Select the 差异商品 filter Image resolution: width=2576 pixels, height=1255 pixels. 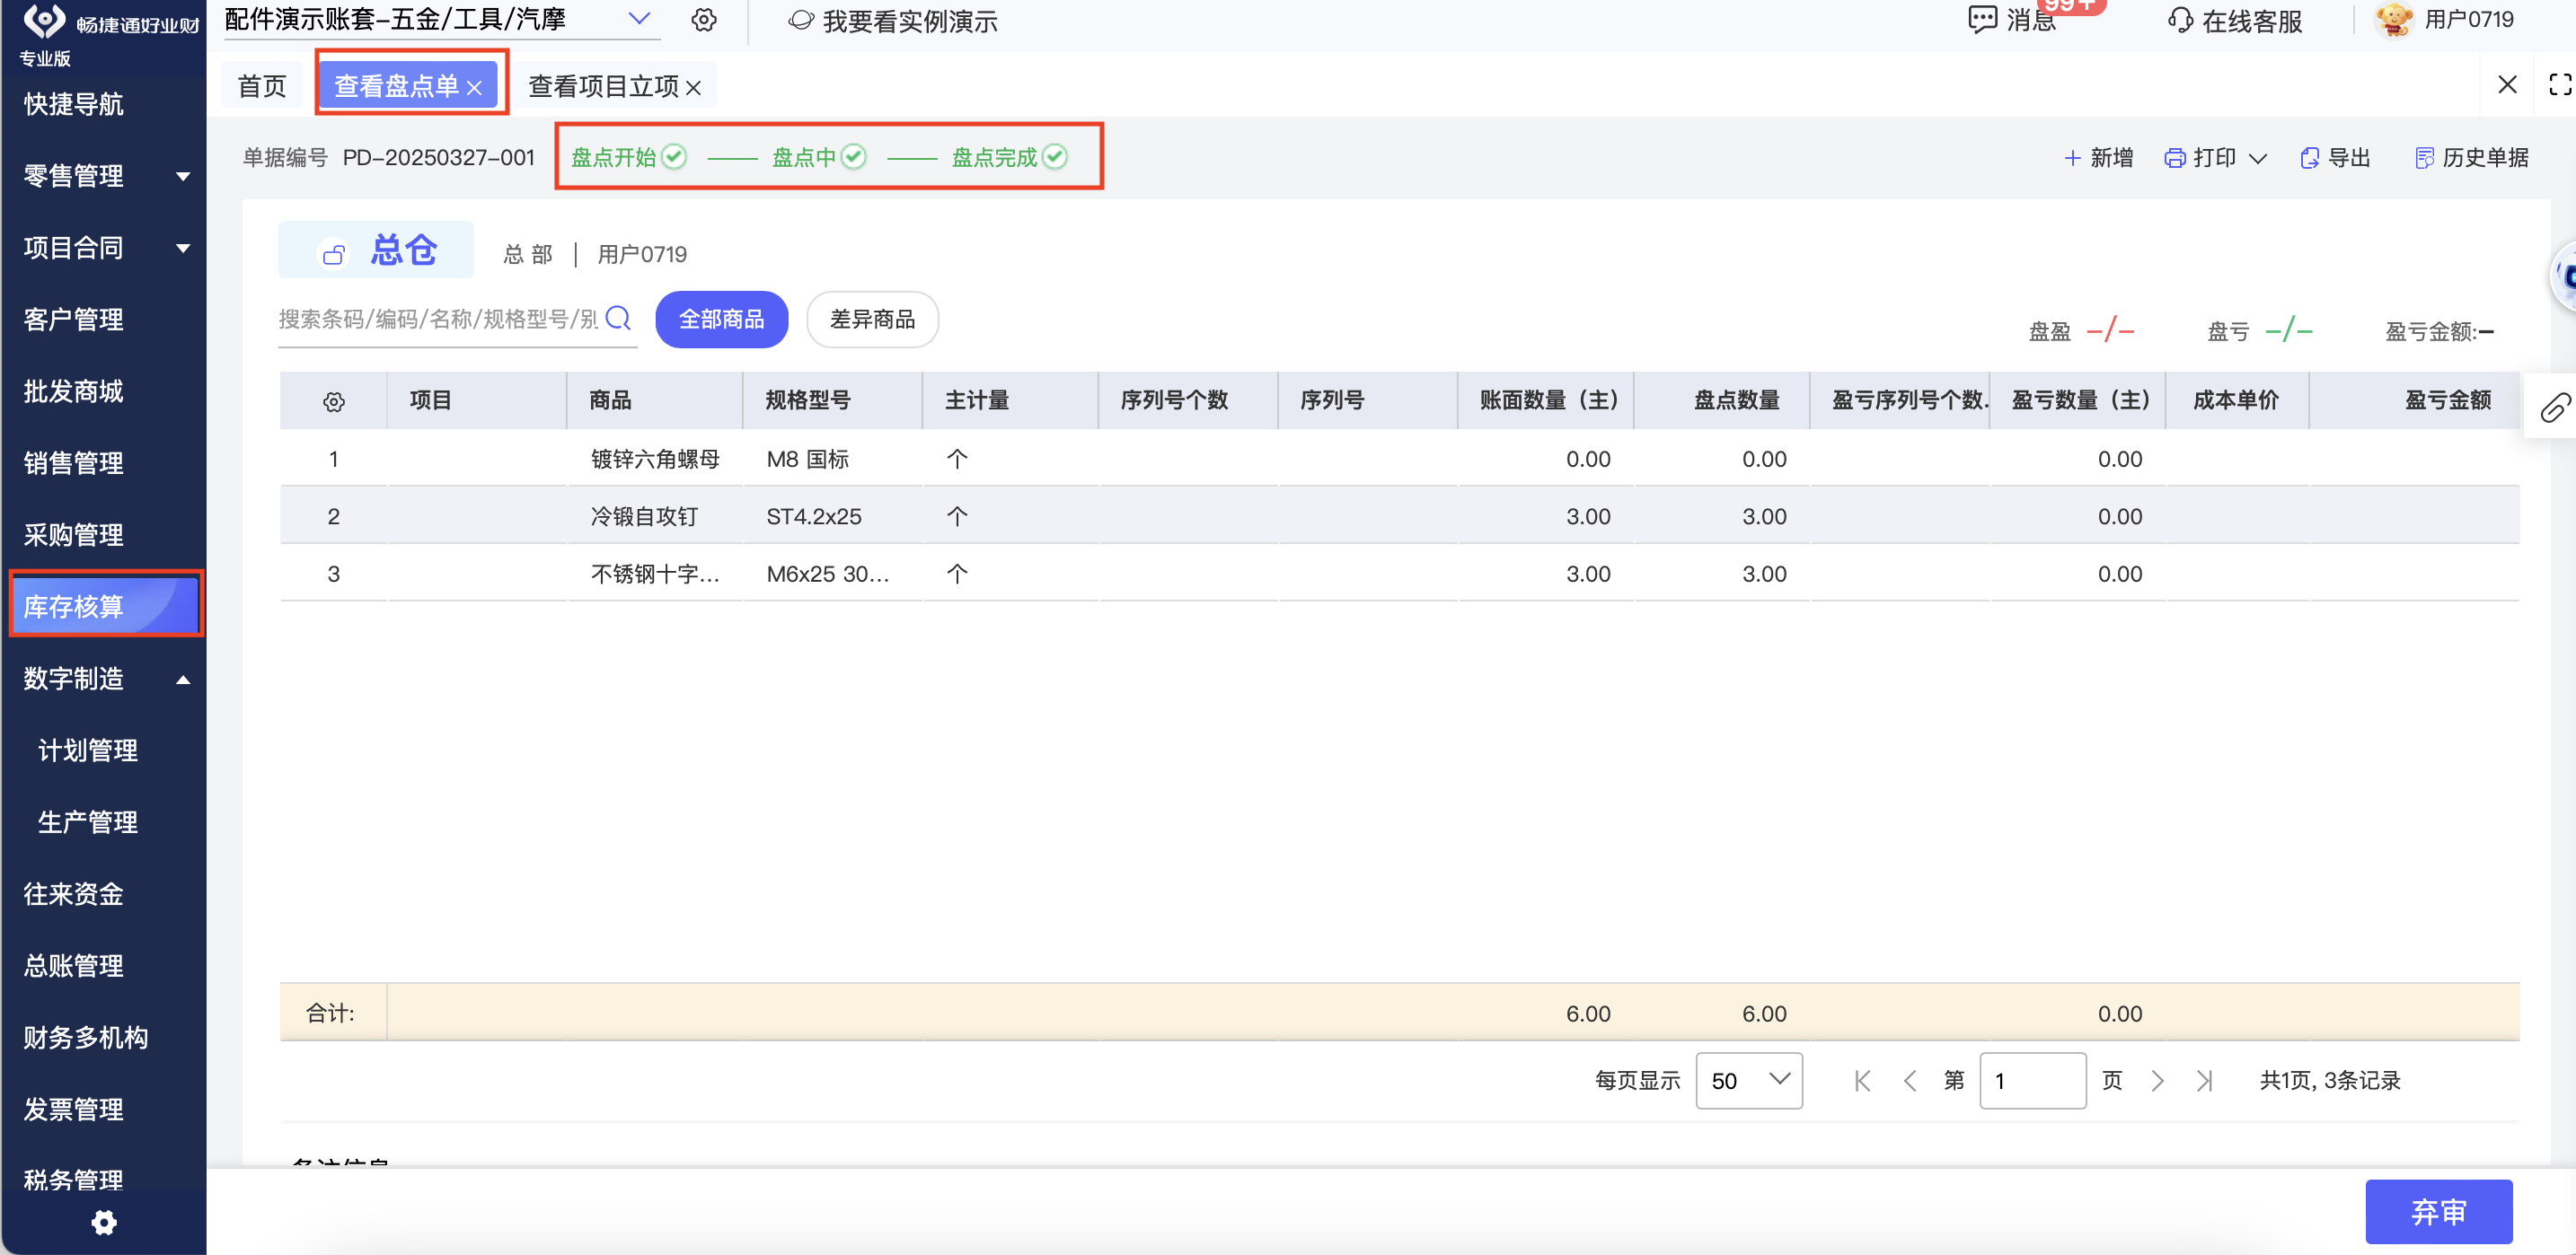coord(873,320)
